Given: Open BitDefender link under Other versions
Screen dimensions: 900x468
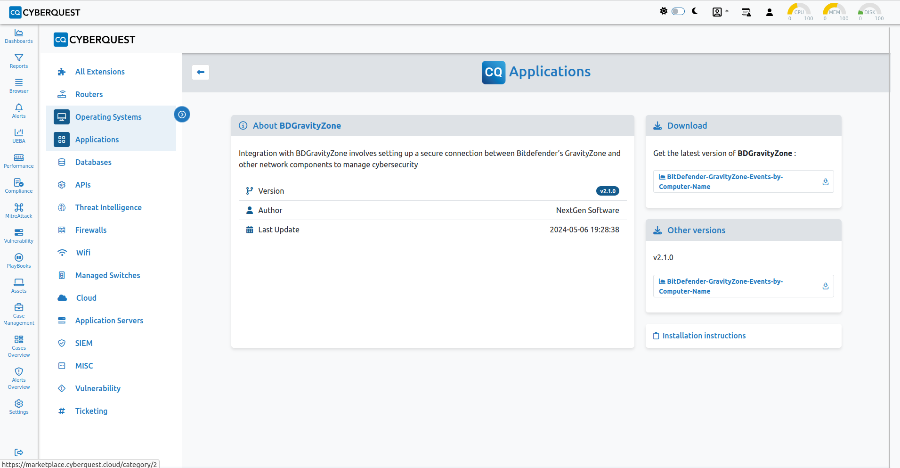Looking at the screenshot, I should [x=721, y=286].
